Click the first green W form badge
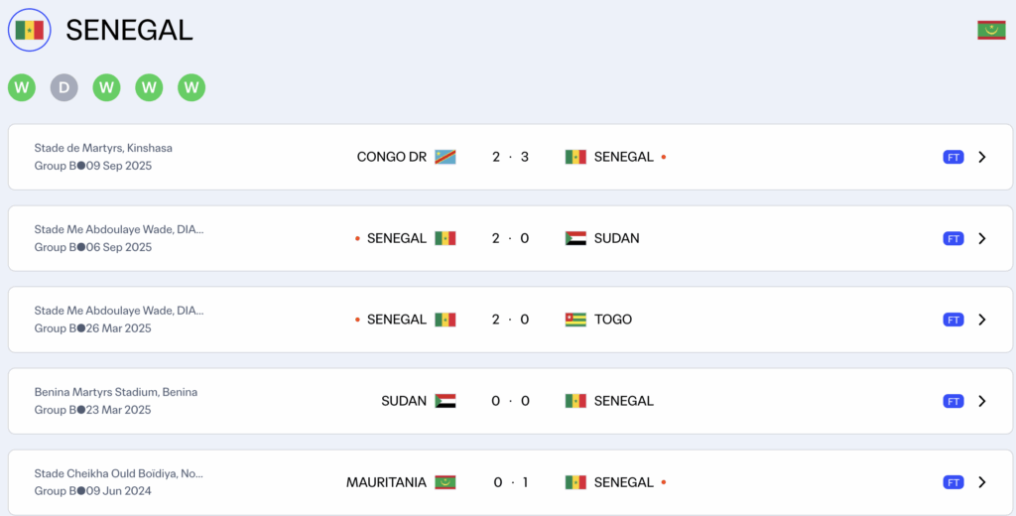Viewport: 1016px width, 516px height. 22,87
